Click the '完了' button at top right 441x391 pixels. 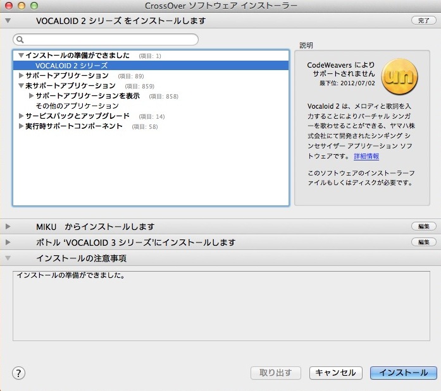423,20
